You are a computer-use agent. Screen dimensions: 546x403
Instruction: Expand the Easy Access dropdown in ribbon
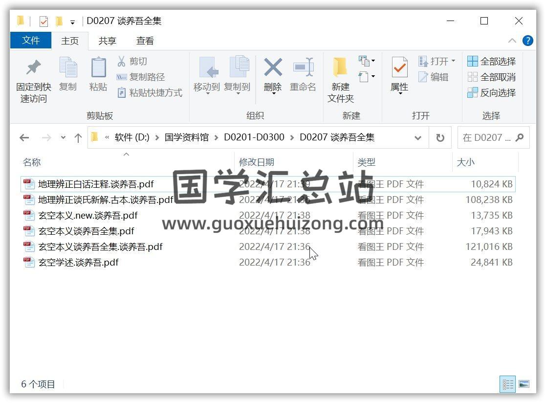367,76
